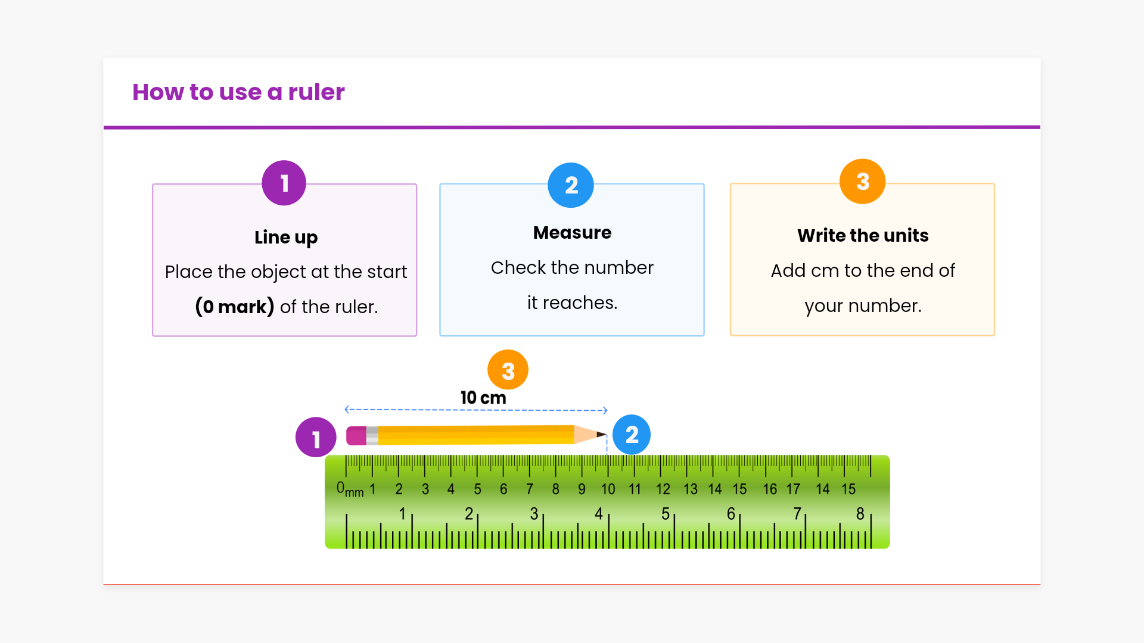Viewport: 1144px width, 643px height.
Task: Select the "Write the units" heading
Action: tap(863, 235)
